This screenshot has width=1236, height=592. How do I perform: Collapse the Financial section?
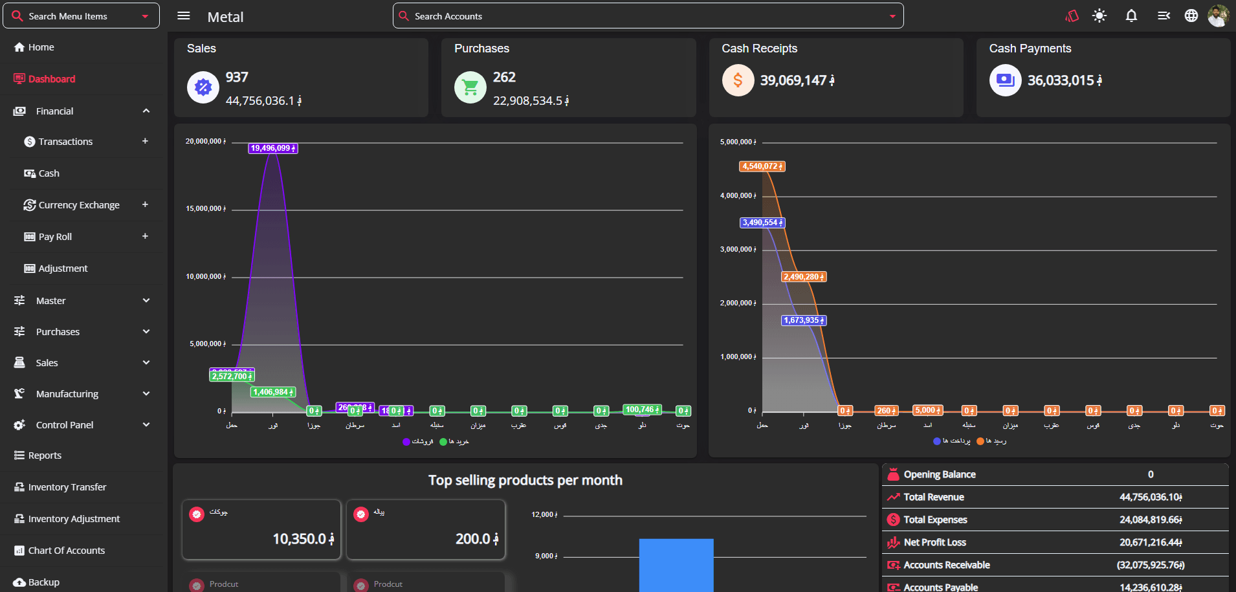click(x=146, y=111)
